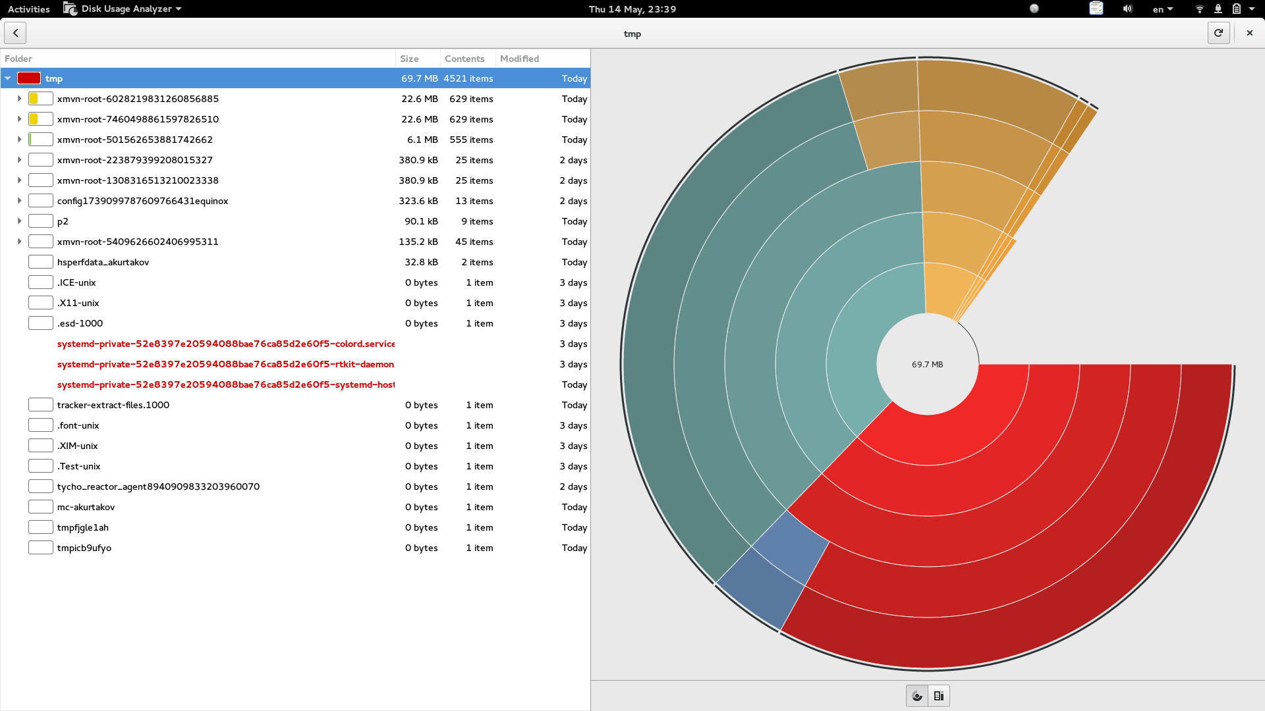Expand xmvn-root-223879399208015327 folder
This screenshot has height=711, width=1265.
(x=20, y=160)
